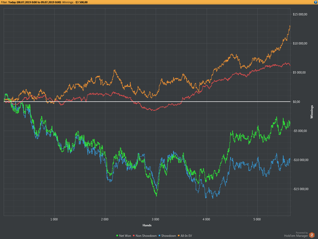Toggle the red Non Showdown legend swatch

pos(134,235)
